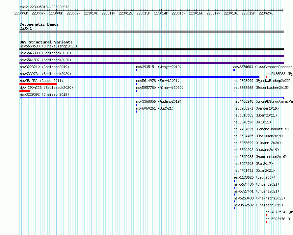This screenshot has width=293, height=235.
Task: Click red marker under nsv5436583
Action: [266, 77]
